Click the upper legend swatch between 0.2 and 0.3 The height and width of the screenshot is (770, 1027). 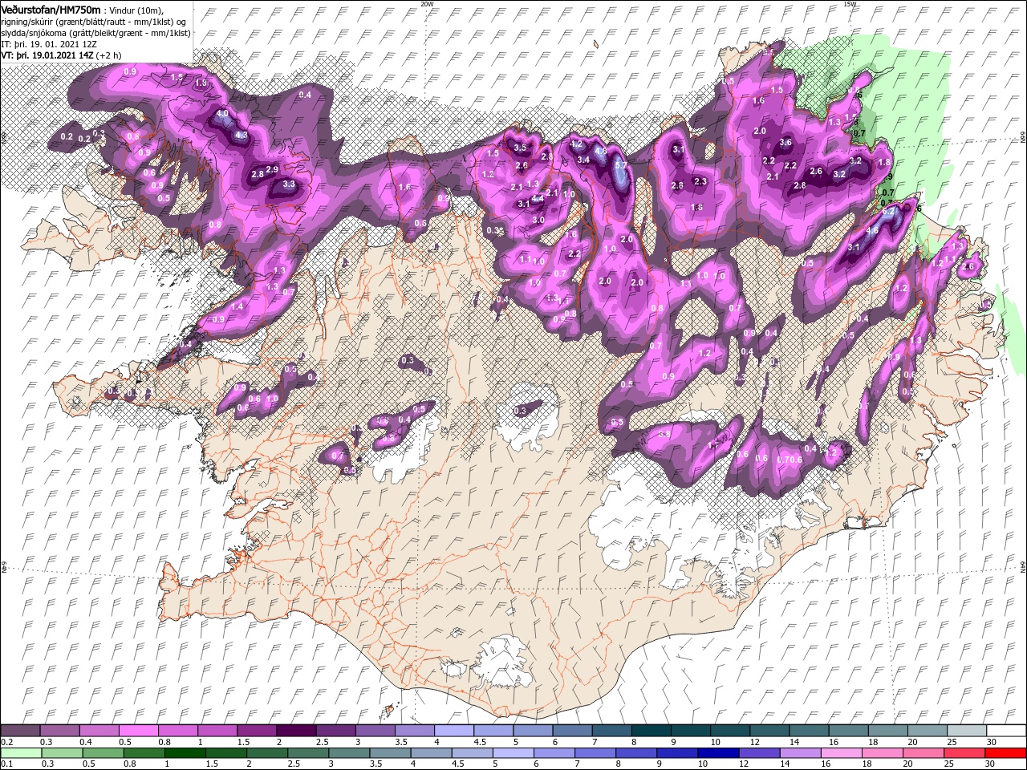[22, 731]
